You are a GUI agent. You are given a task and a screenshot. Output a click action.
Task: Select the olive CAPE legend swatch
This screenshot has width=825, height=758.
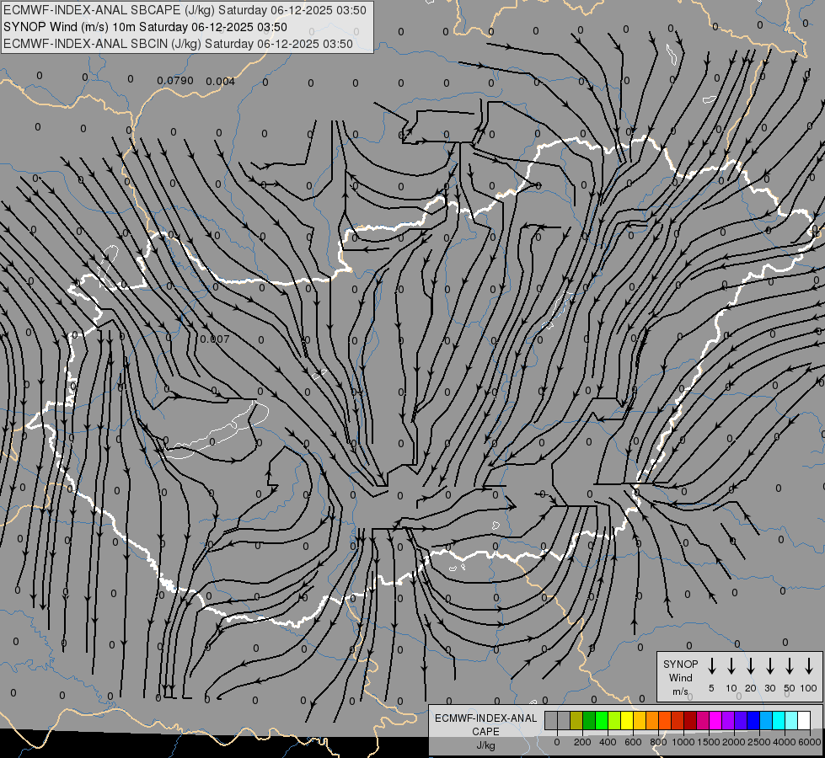576,720
